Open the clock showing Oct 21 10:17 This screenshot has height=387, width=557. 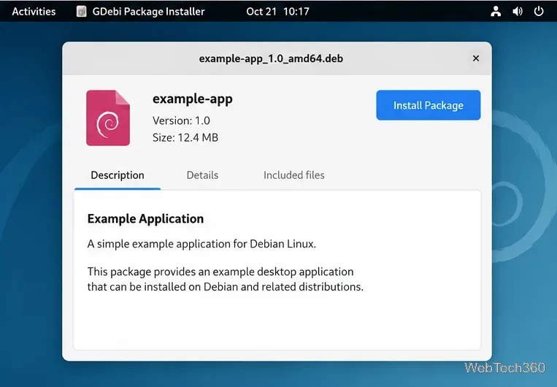point(277,12)
